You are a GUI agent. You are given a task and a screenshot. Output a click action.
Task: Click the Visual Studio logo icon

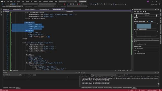[x=2, y=2]
